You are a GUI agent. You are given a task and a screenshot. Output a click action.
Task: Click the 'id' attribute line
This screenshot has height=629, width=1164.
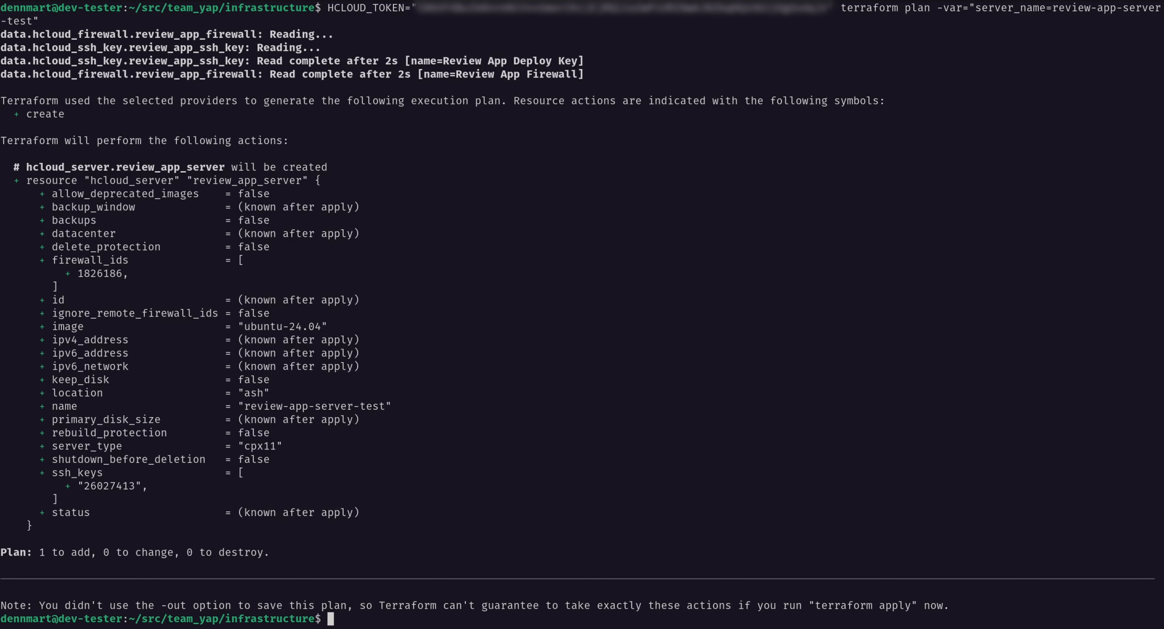199,300
